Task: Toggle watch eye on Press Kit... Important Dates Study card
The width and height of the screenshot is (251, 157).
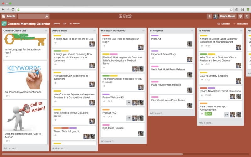Action: tap(153, 58)
